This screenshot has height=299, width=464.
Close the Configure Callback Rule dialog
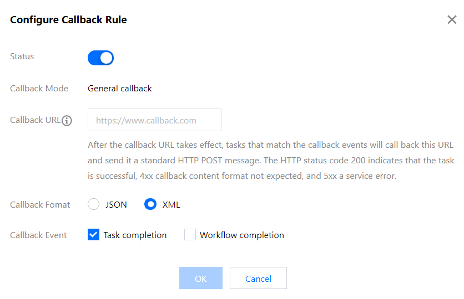tap(452, 20)
